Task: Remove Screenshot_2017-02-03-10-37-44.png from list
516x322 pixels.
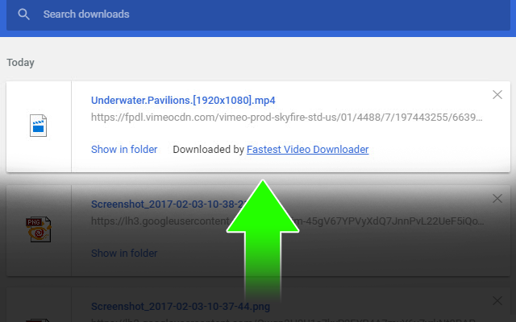Action: tap(497, 300)
